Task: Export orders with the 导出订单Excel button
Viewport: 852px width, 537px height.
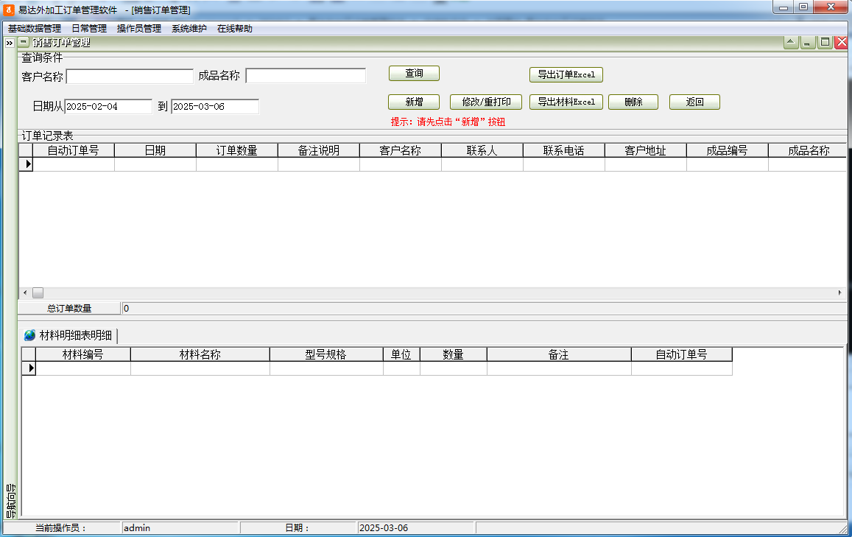Action: [566, 74]
